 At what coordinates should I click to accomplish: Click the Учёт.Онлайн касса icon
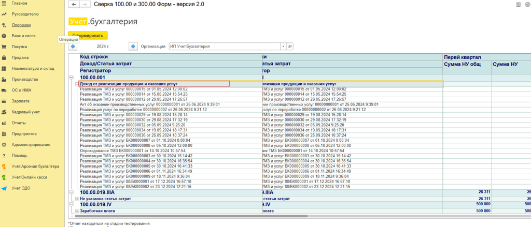pos(4,177)
